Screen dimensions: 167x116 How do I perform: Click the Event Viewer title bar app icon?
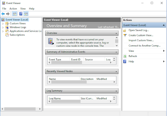click(3, 3)
